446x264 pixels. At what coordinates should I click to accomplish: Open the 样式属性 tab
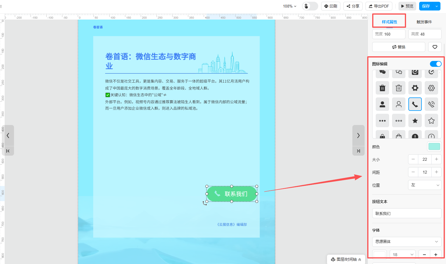click(x=389, y=22)
